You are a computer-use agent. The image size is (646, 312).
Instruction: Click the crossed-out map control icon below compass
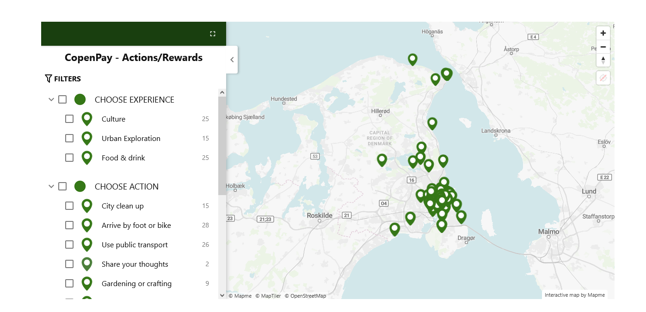tap(603, 78)
